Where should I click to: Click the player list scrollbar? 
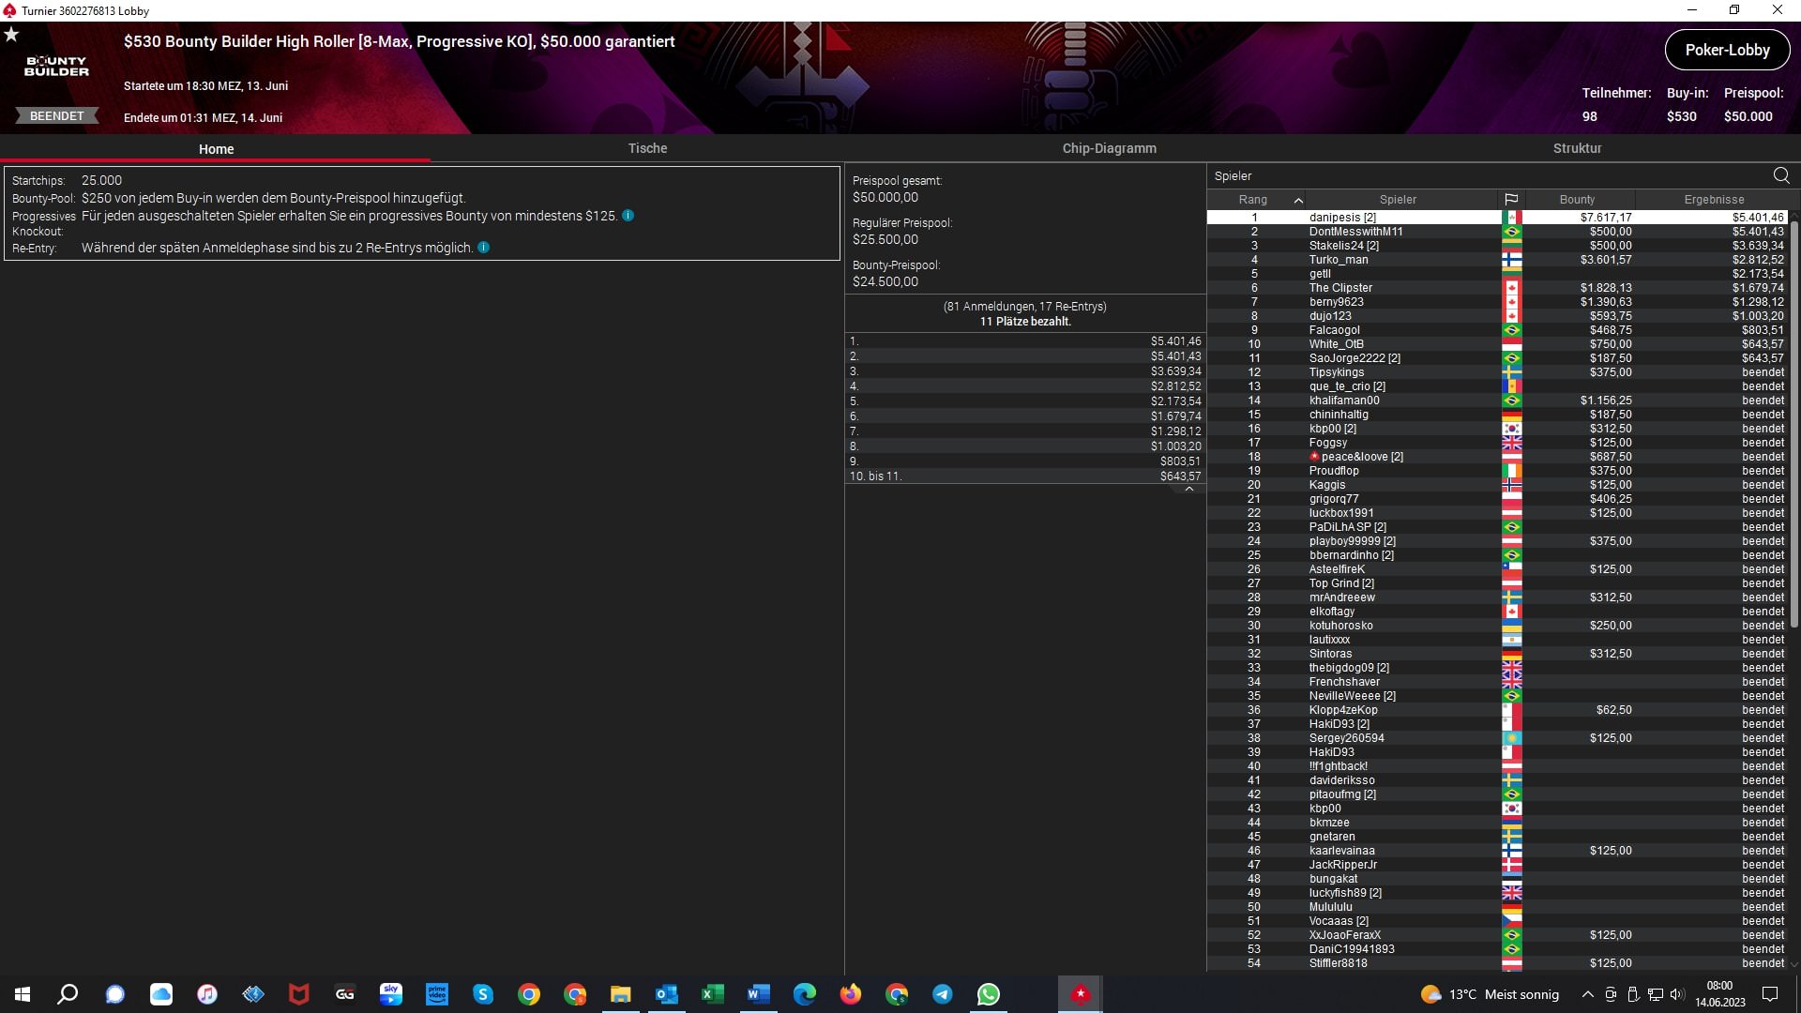pyautogui.click(x=1793, y=422)
